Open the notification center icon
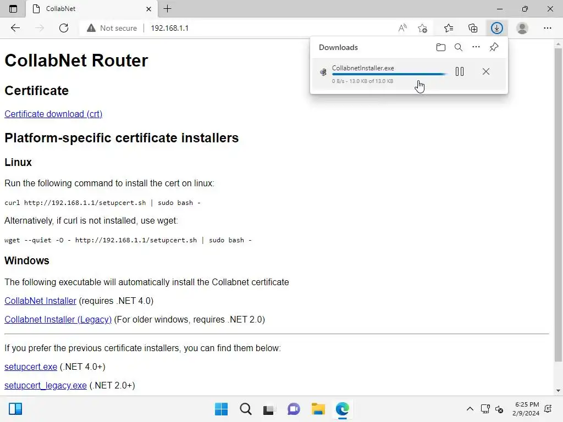563x422 pixels. tap(548, 409)
